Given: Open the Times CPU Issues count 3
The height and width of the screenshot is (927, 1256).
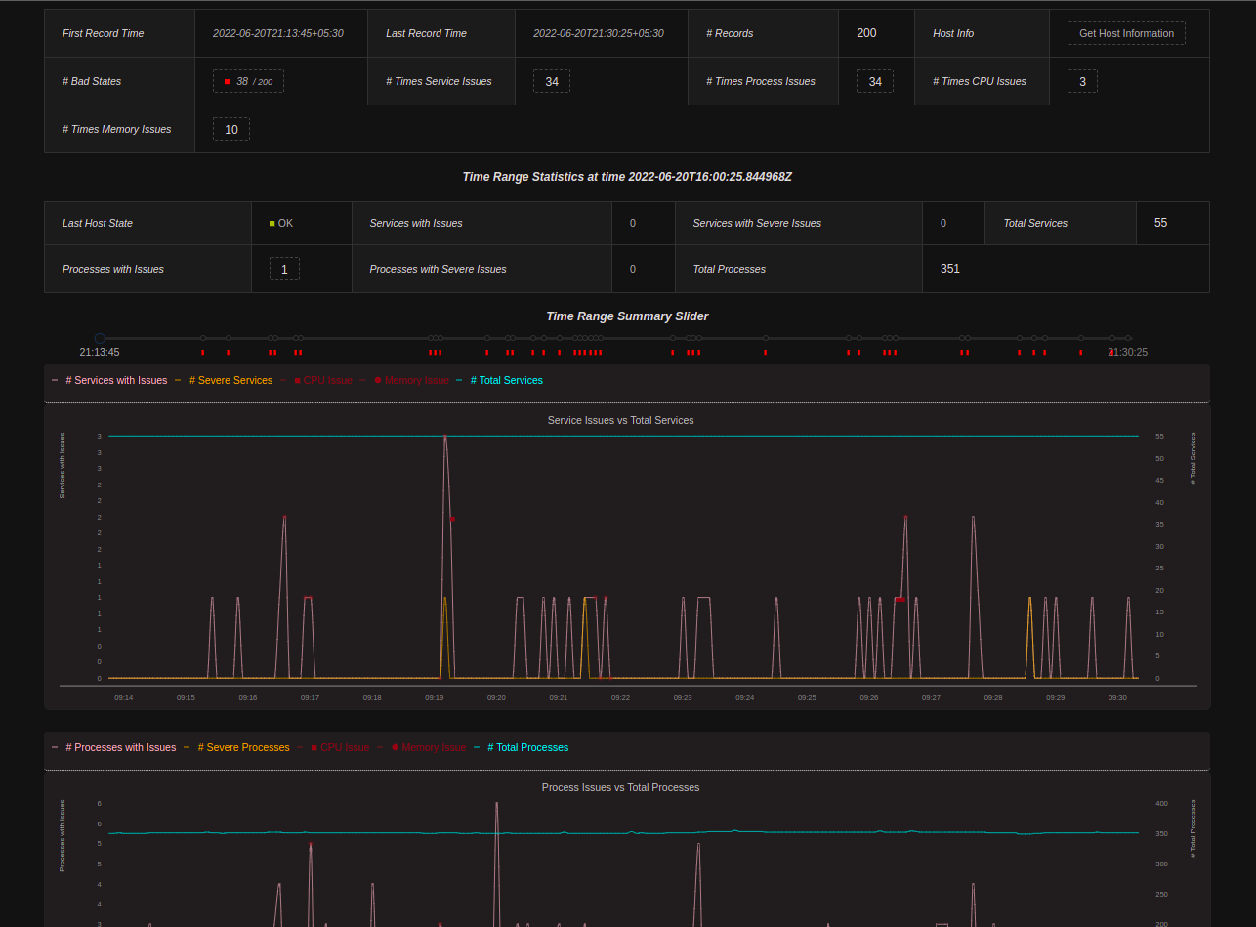Looking at the screenshot, I should coord(1082,81).
